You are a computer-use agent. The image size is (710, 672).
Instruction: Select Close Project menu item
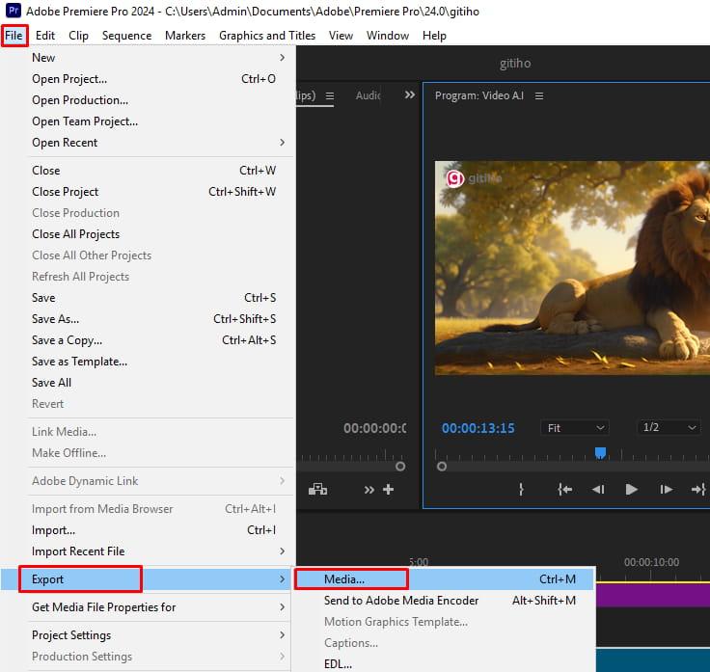pos(148,192)
